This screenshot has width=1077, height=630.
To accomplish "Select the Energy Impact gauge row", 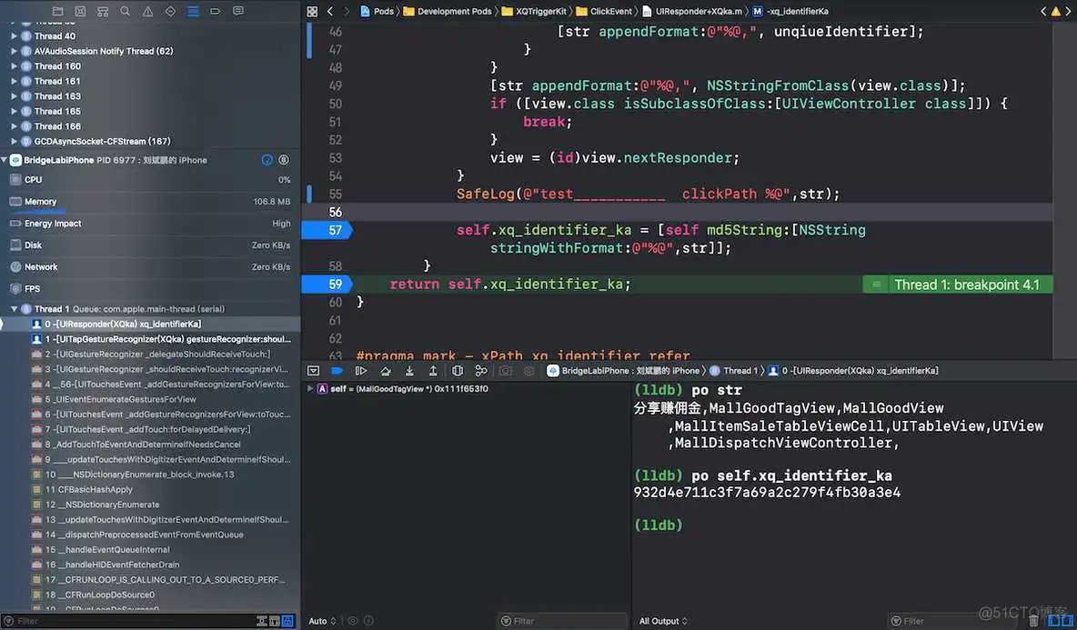I will [x=53, y=224].
